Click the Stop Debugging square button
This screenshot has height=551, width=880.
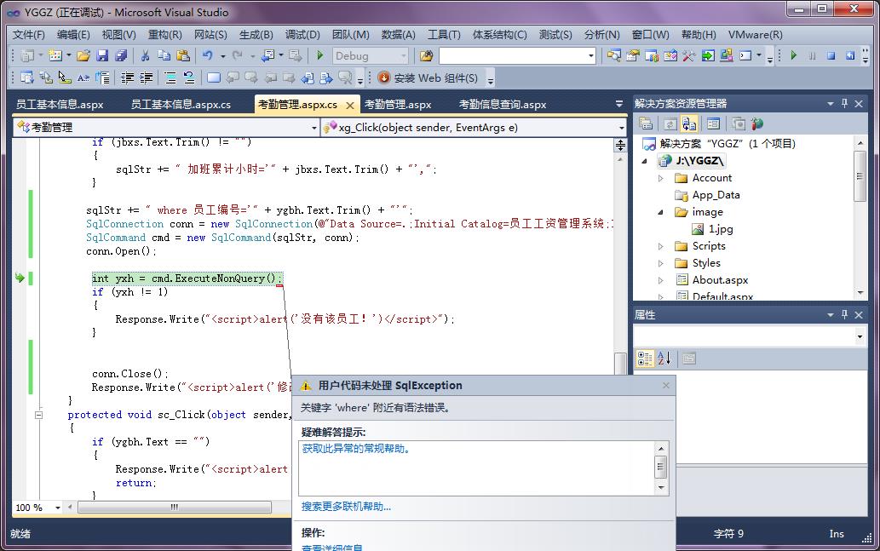coord(831,55)
